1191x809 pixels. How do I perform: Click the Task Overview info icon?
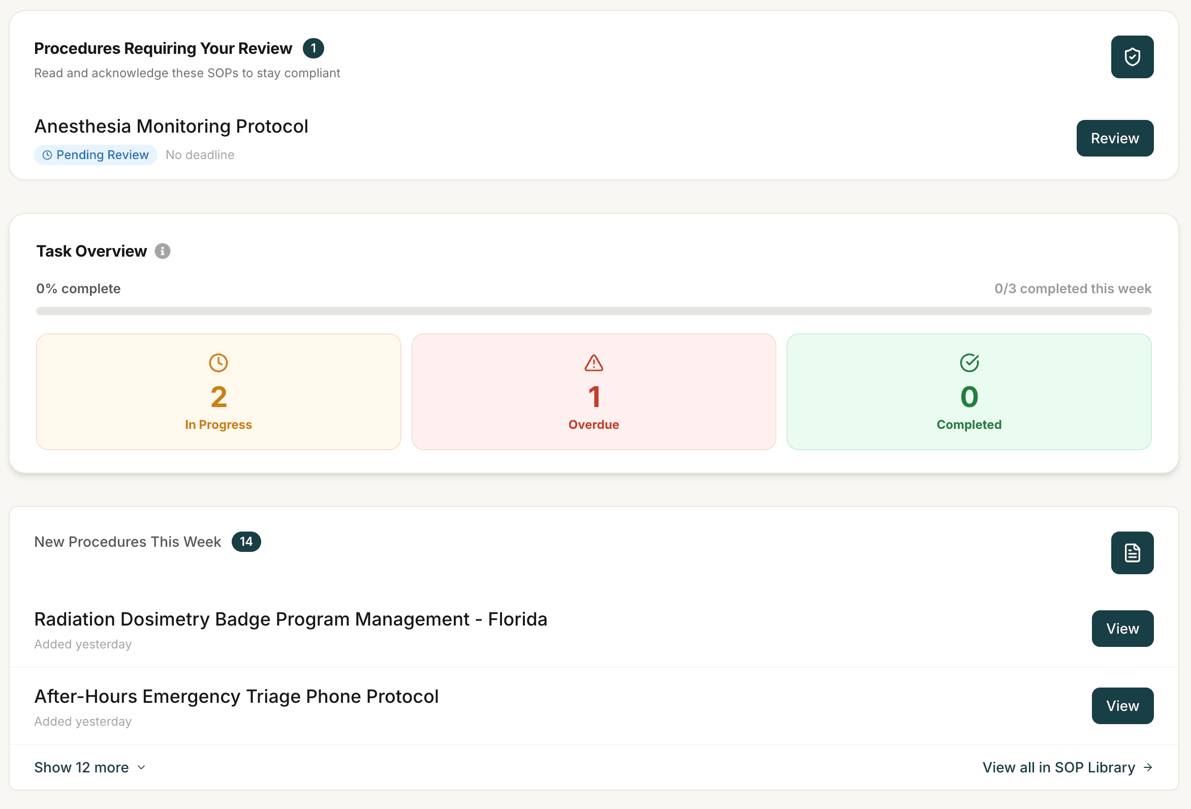pyautogui.click(x=163, y=251)
